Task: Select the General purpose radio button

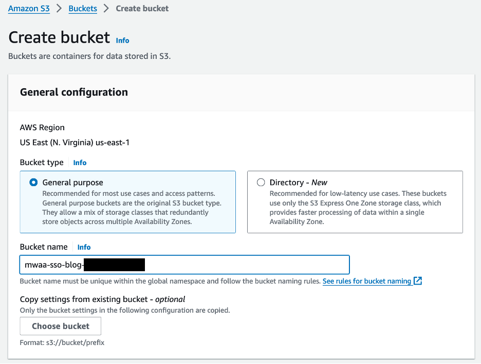Action: (34, 183)
